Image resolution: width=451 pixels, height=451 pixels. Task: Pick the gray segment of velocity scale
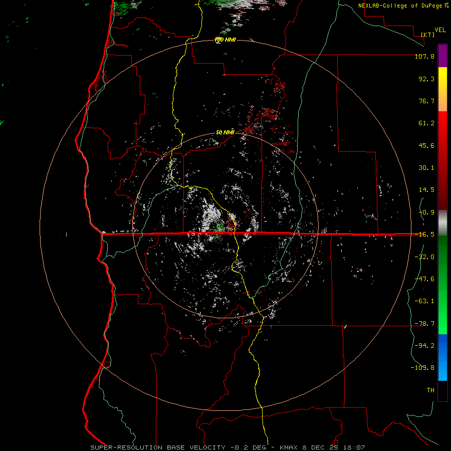(442, 223)
